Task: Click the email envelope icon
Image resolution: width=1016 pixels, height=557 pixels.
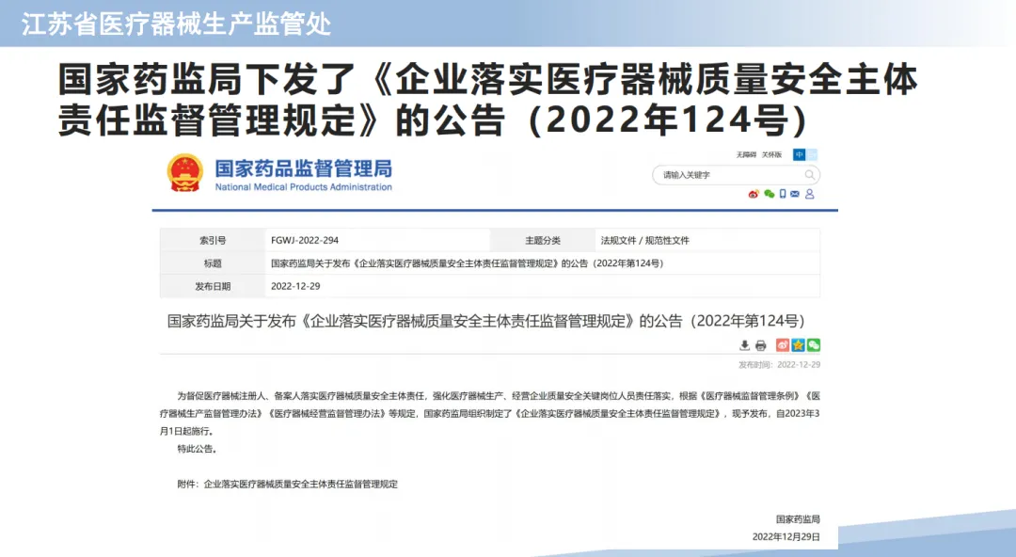Action: coord(795,194)
